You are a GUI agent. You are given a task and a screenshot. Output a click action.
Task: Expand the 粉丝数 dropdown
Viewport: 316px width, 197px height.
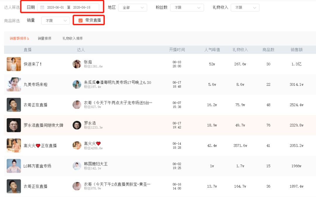[187, 8]
